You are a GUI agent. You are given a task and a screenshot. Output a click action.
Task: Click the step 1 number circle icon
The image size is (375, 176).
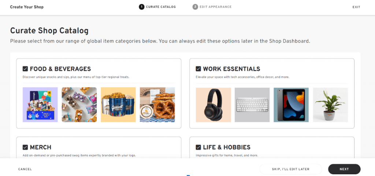tap(141, 7)
